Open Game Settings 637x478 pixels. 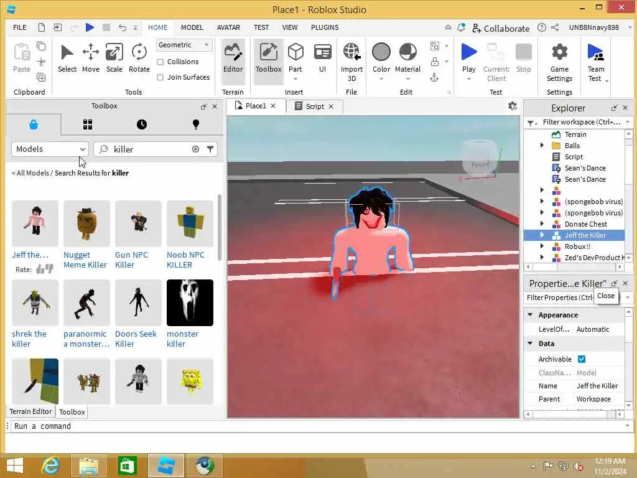tap(559, 63)
